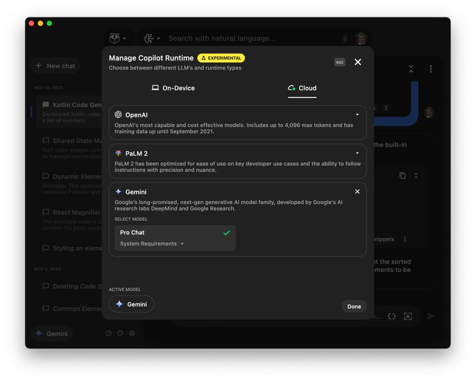
Task: Open the help question-mark icon
Action: tap(108, 333)
